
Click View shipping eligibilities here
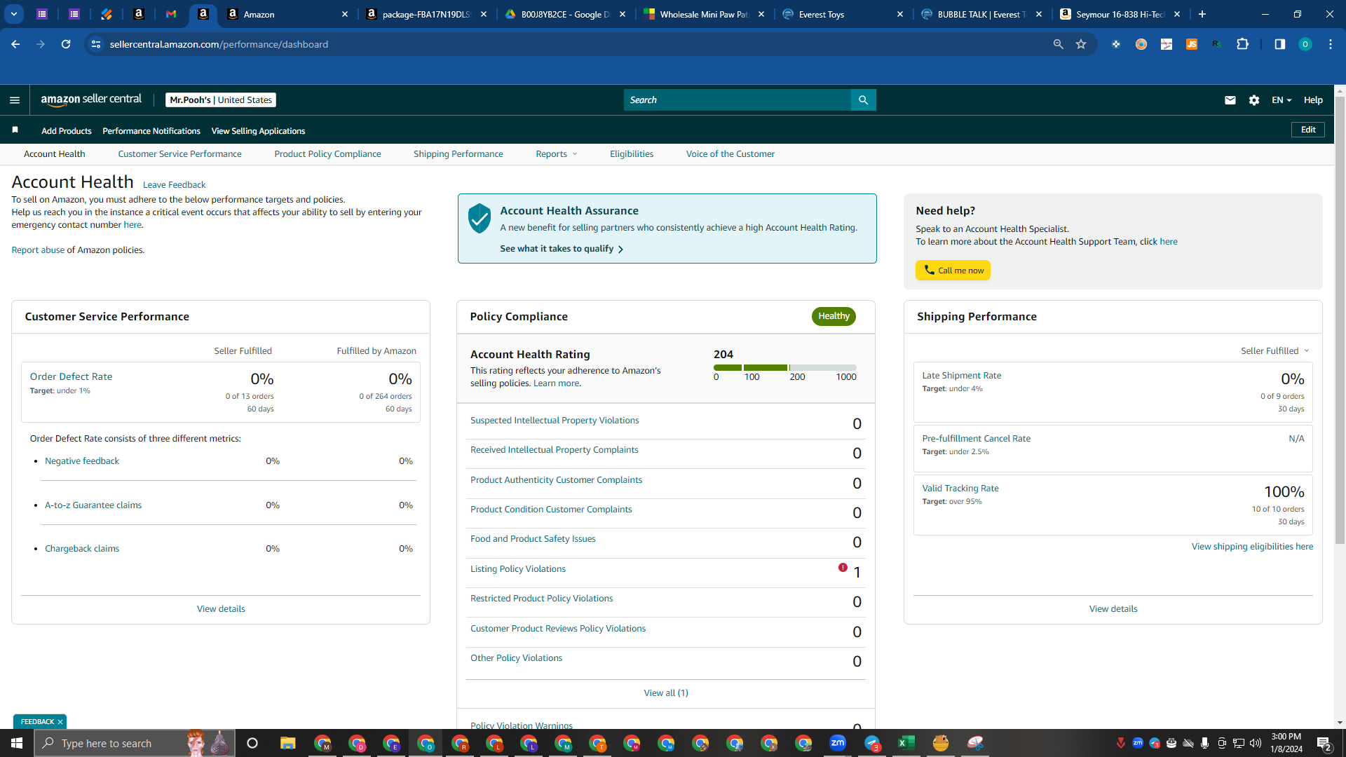(x=1252, y=547)
